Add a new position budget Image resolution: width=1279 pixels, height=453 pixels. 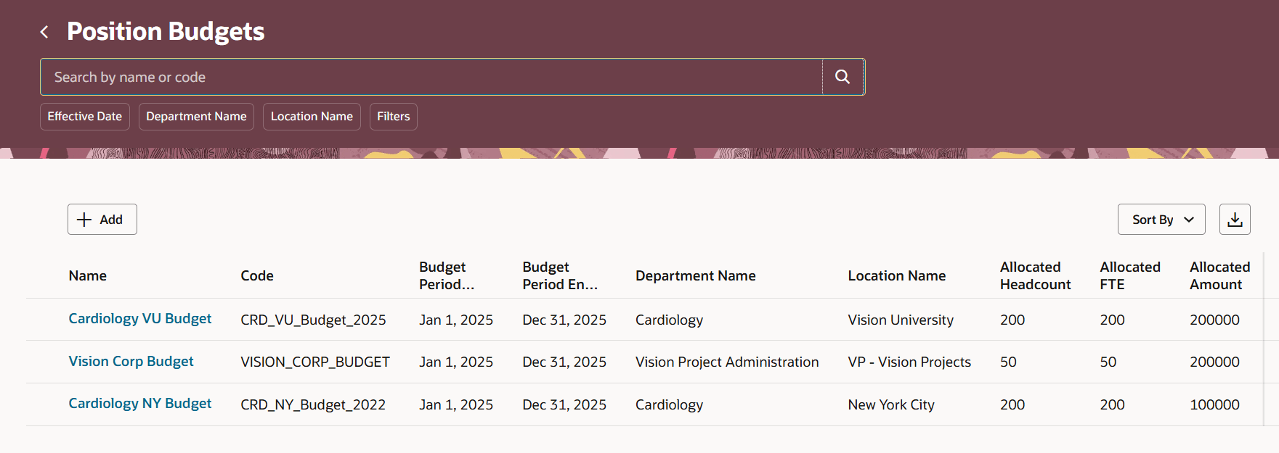[x=102, y=220]
